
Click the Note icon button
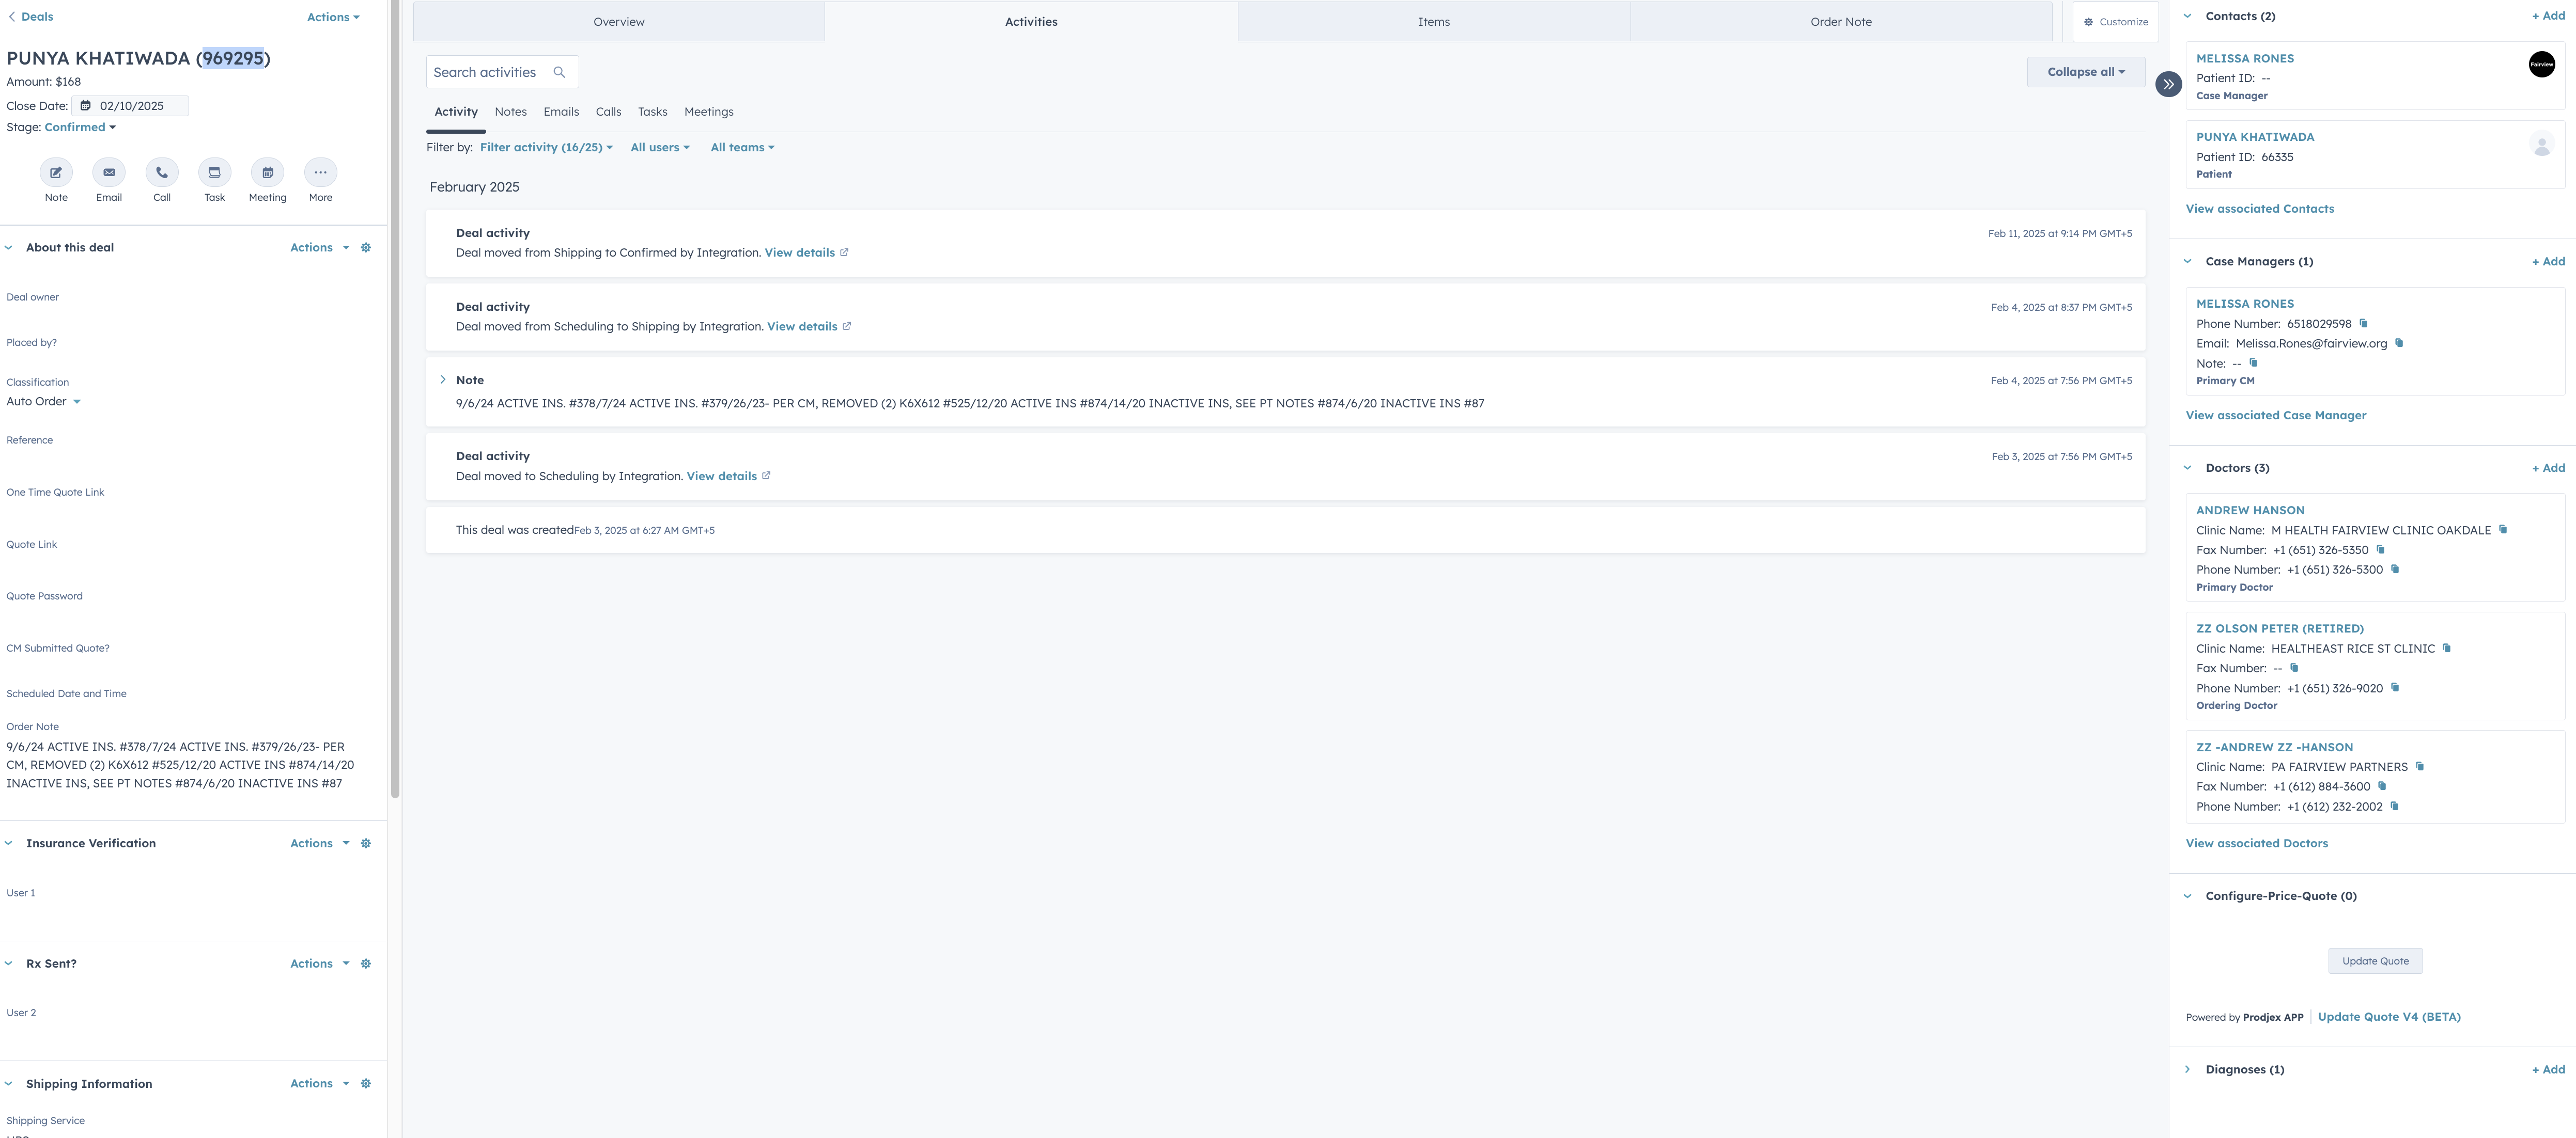(56, 173)
